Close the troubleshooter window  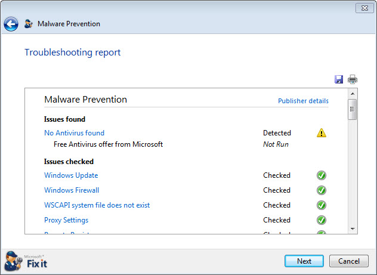click(364, 8)
